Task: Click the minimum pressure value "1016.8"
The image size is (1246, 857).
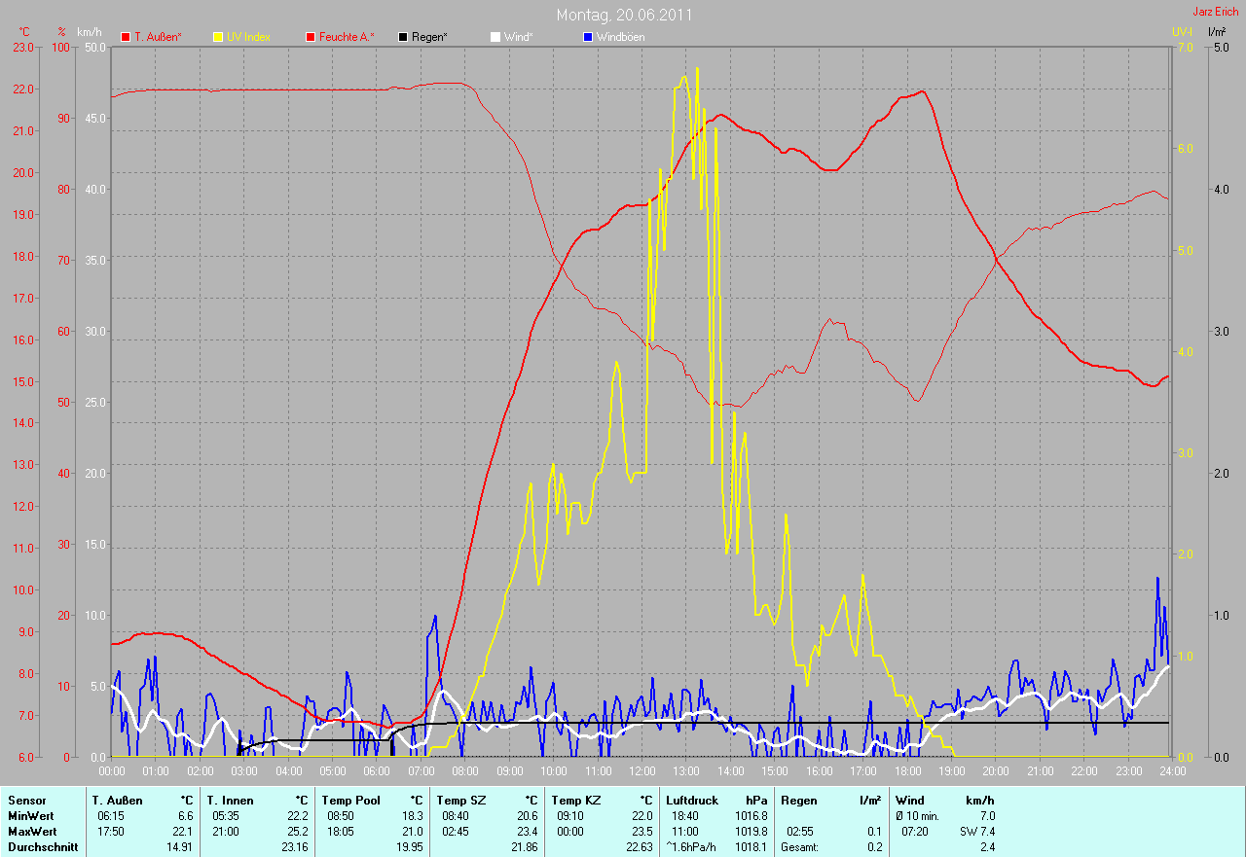Action: tap(751, 816)
